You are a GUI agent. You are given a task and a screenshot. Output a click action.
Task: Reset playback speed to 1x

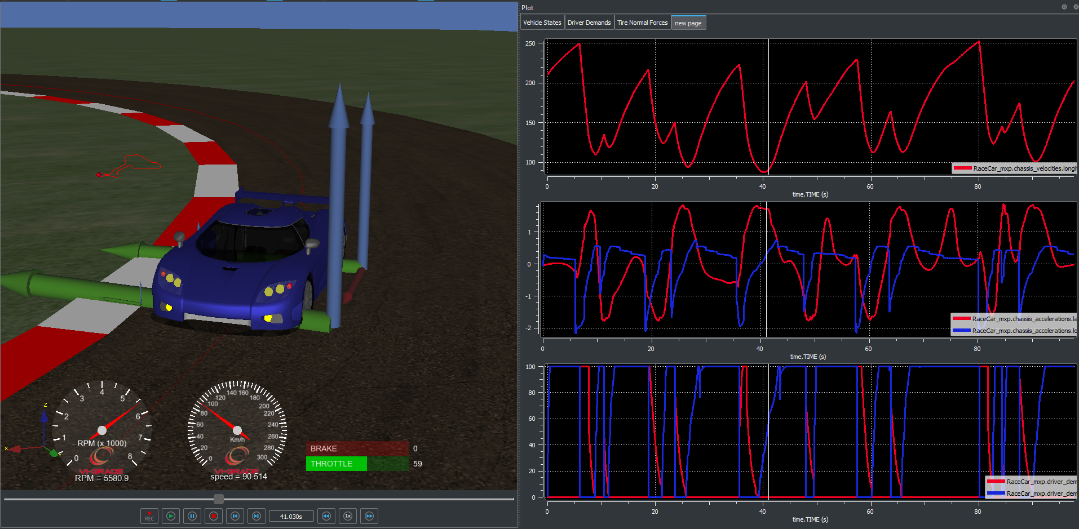[348, 516]
